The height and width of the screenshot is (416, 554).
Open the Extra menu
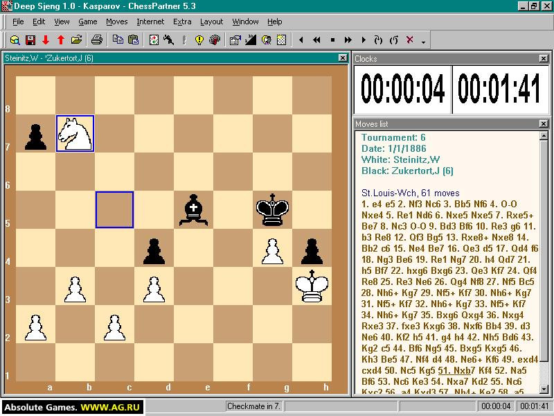pyautogui.click(x=182, y=22)
